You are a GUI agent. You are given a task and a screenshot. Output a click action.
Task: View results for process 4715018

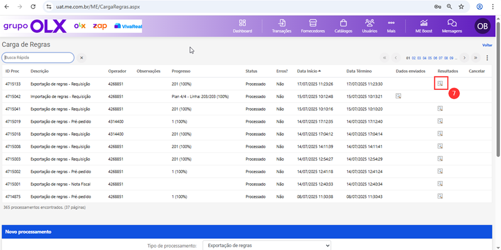[440, 133]
